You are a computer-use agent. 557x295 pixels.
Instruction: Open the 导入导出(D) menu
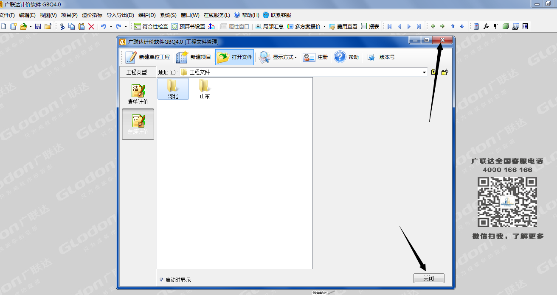(120, 15)
